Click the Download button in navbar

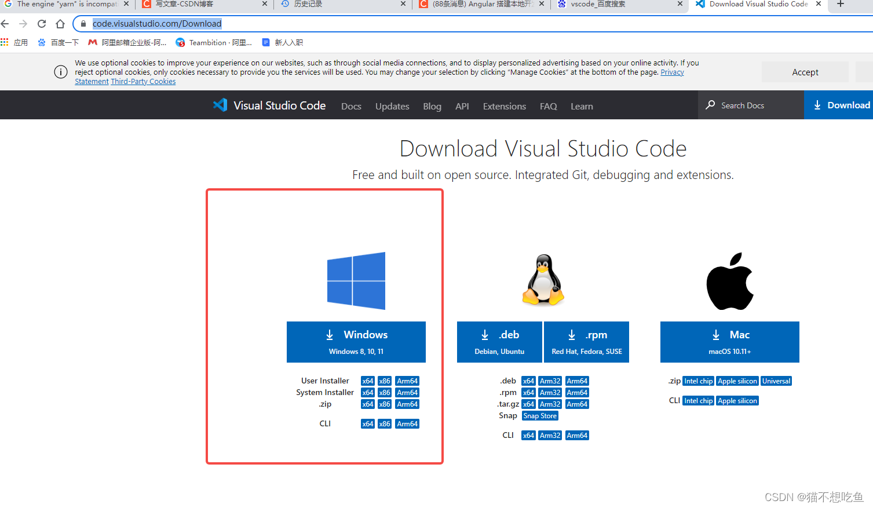[x=839, y=105]
